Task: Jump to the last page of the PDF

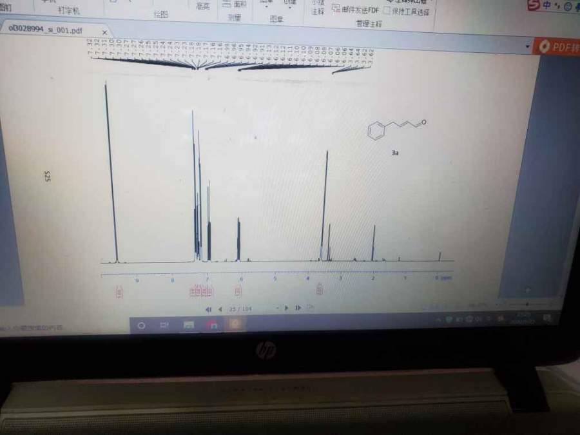Action: pos(297,308)
